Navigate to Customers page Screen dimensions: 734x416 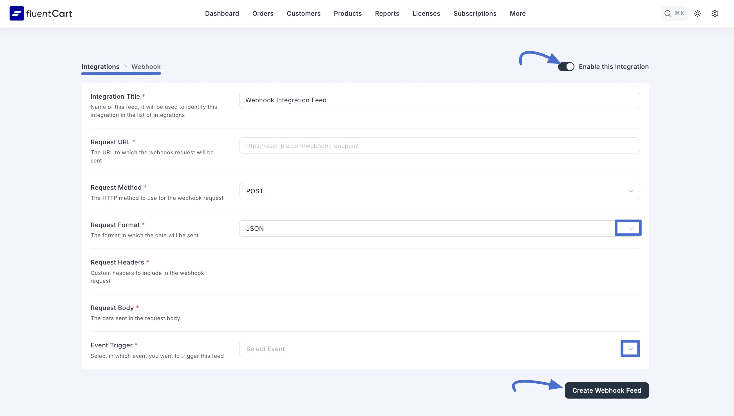pos(303,13)
